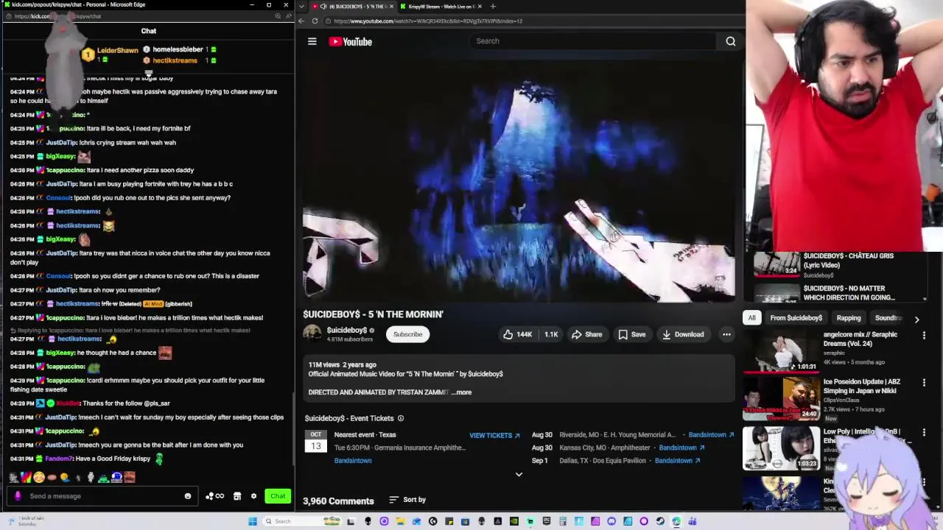
Task: Click chatter LeiderShawn on leaderboard
Action: [118, 51]
